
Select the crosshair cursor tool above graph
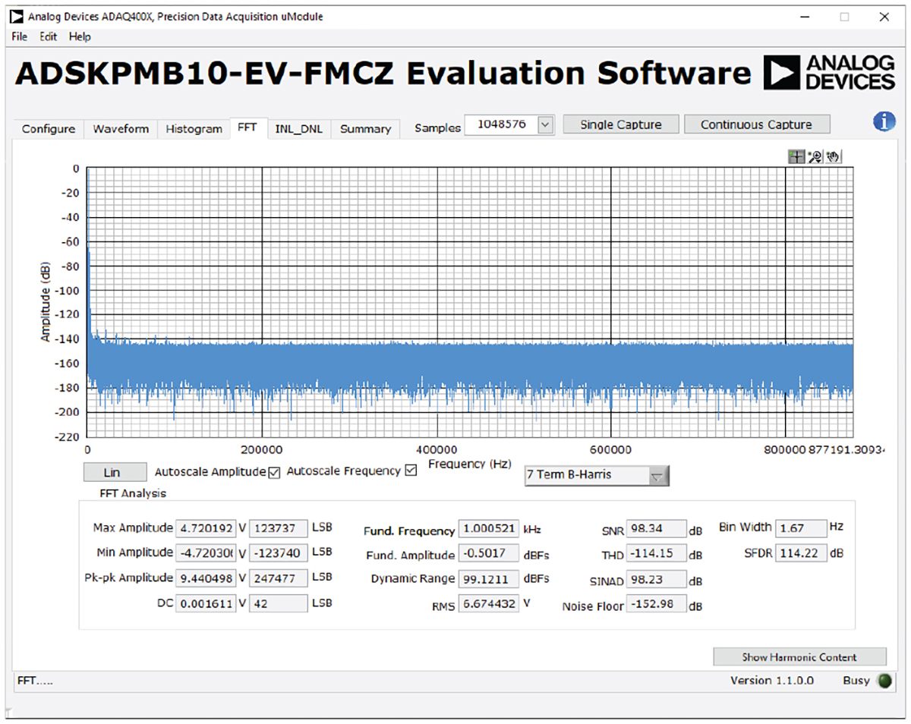tap(796, 157)
